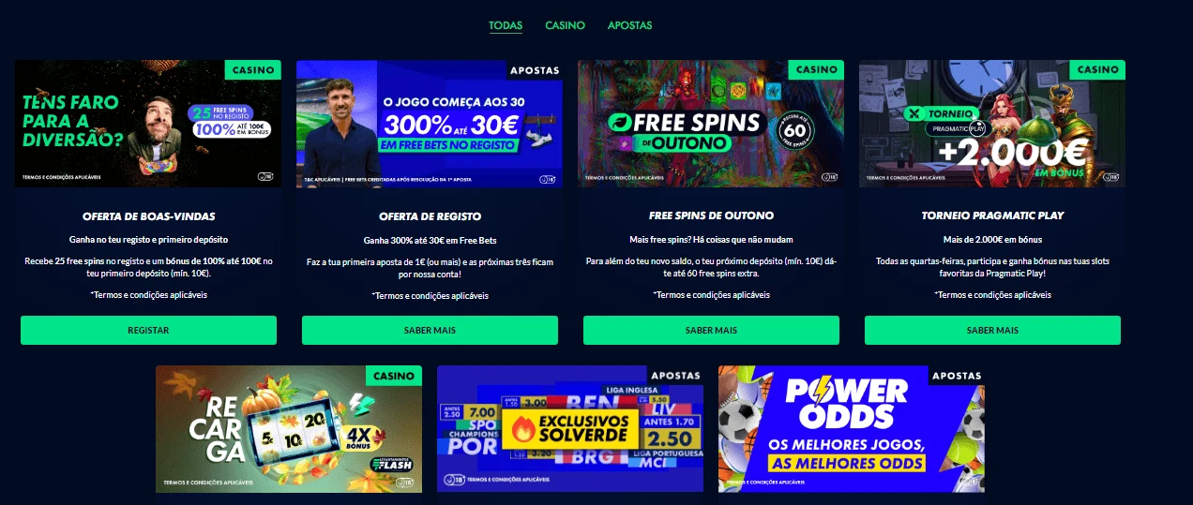This screenshot has height=505, width=1193.
Task: Open the Recarga Flash 4X bonus banner
Action: 289,429
